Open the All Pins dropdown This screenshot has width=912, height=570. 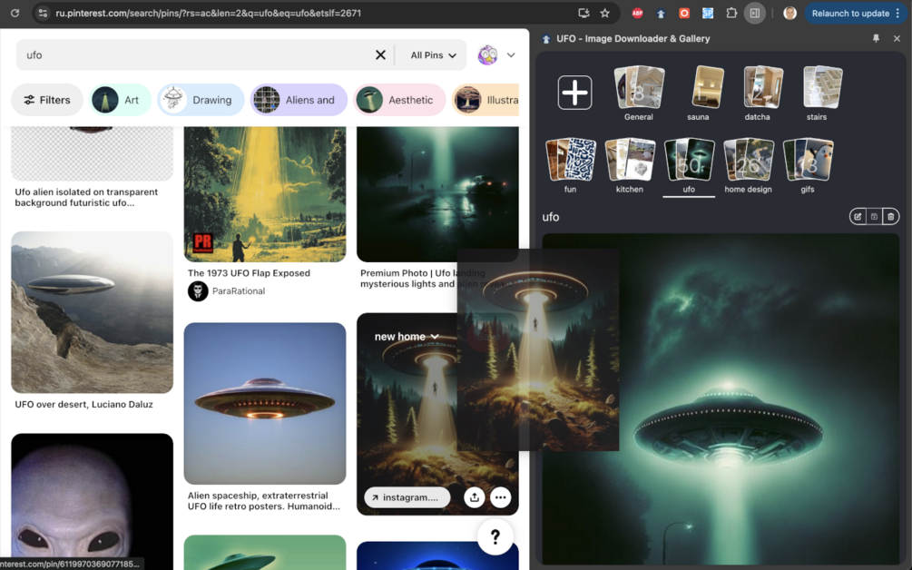(x=434, y=55)
